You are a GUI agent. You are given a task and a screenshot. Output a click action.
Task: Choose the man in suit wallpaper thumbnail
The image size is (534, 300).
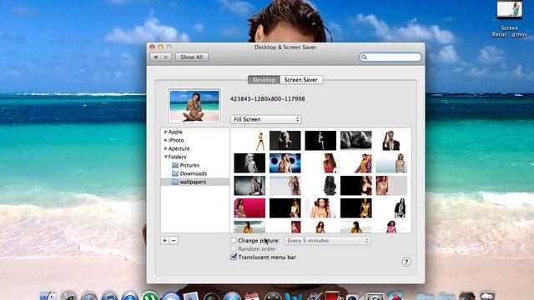point(391,141)
